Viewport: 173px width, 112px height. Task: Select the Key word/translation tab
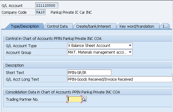point(137,26)
